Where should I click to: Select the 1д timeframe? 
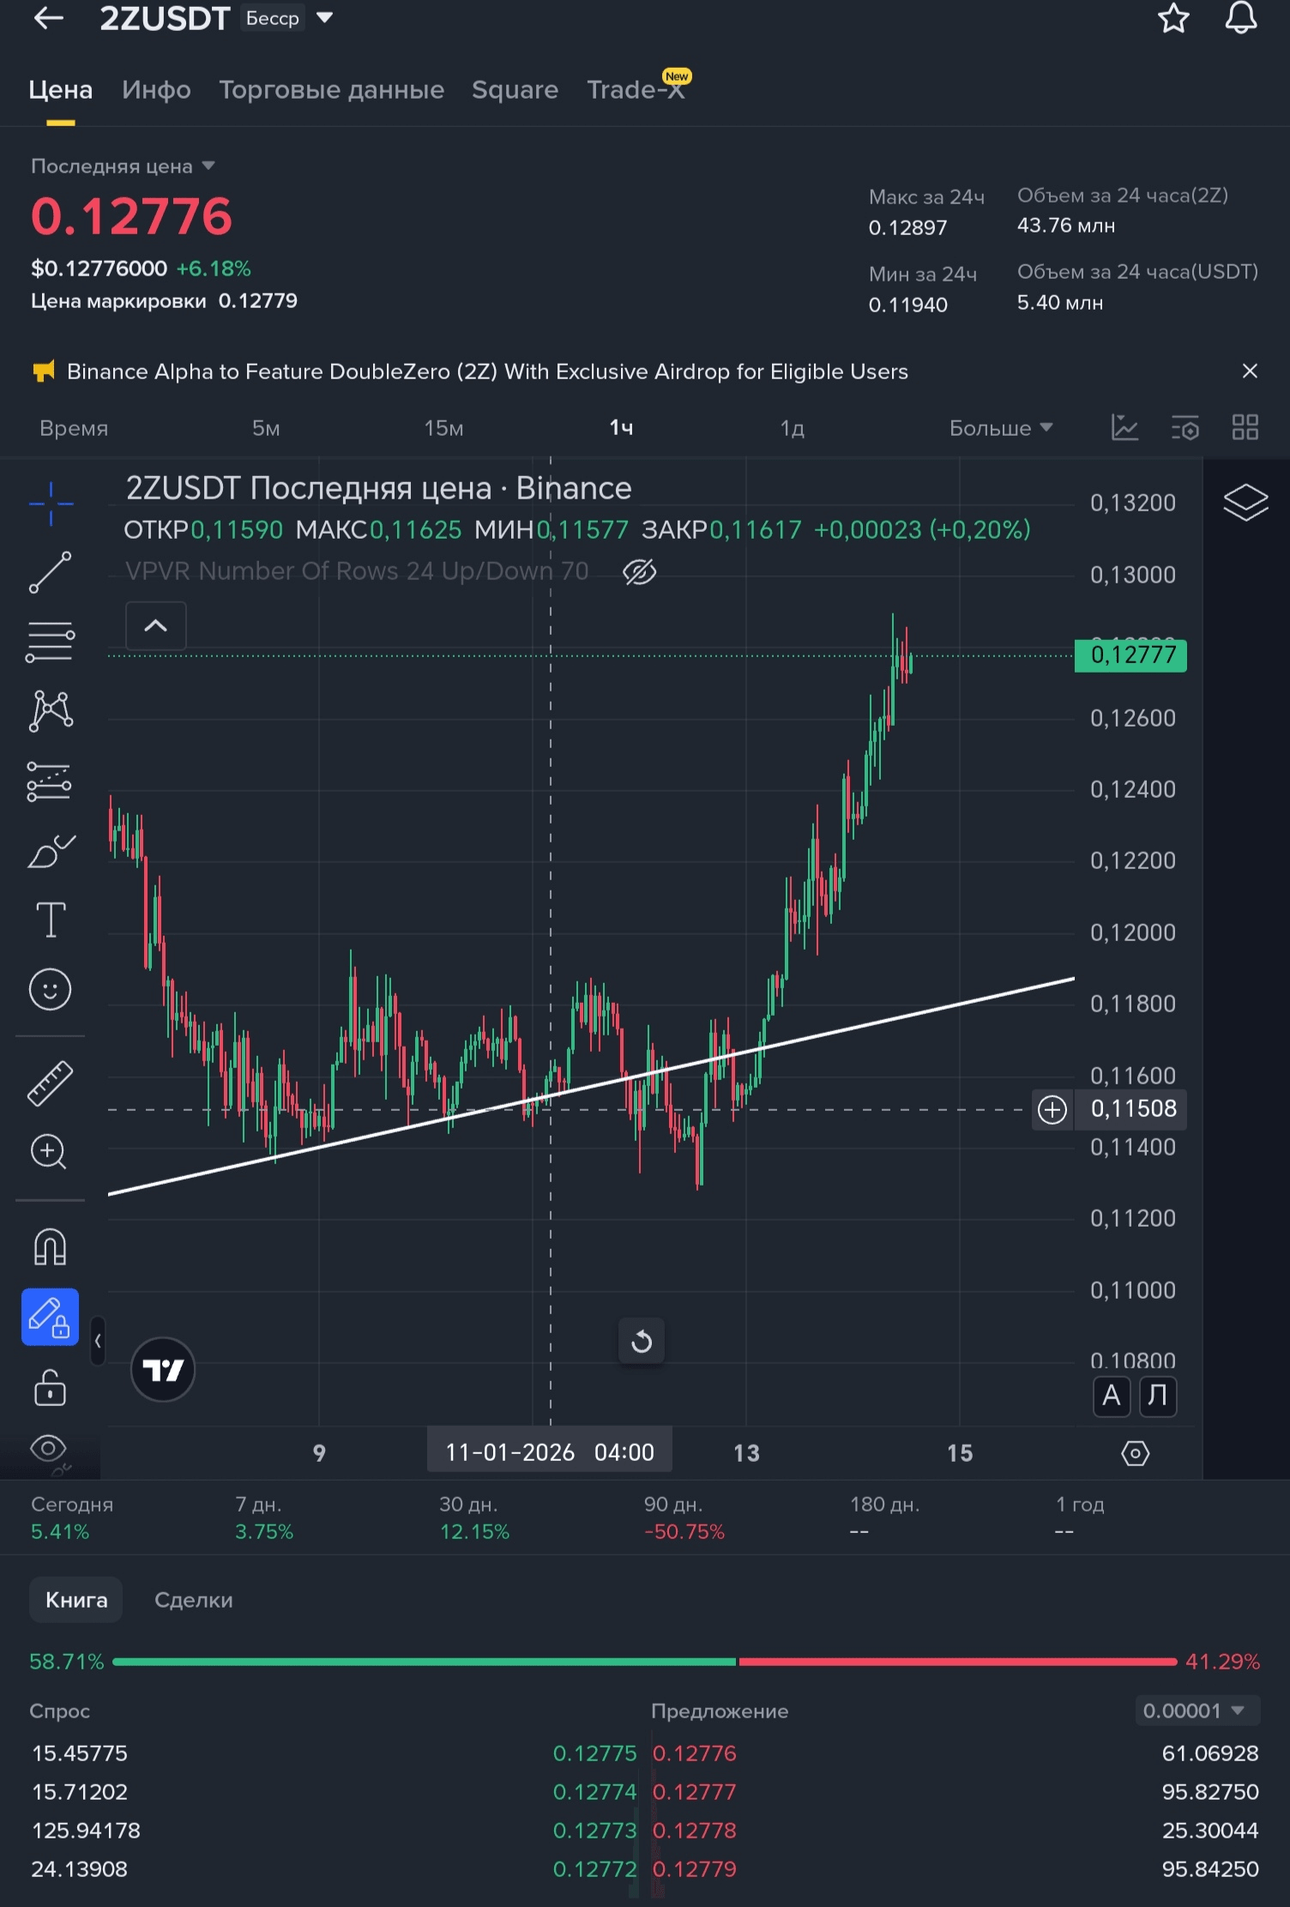[x=792, y=427]
